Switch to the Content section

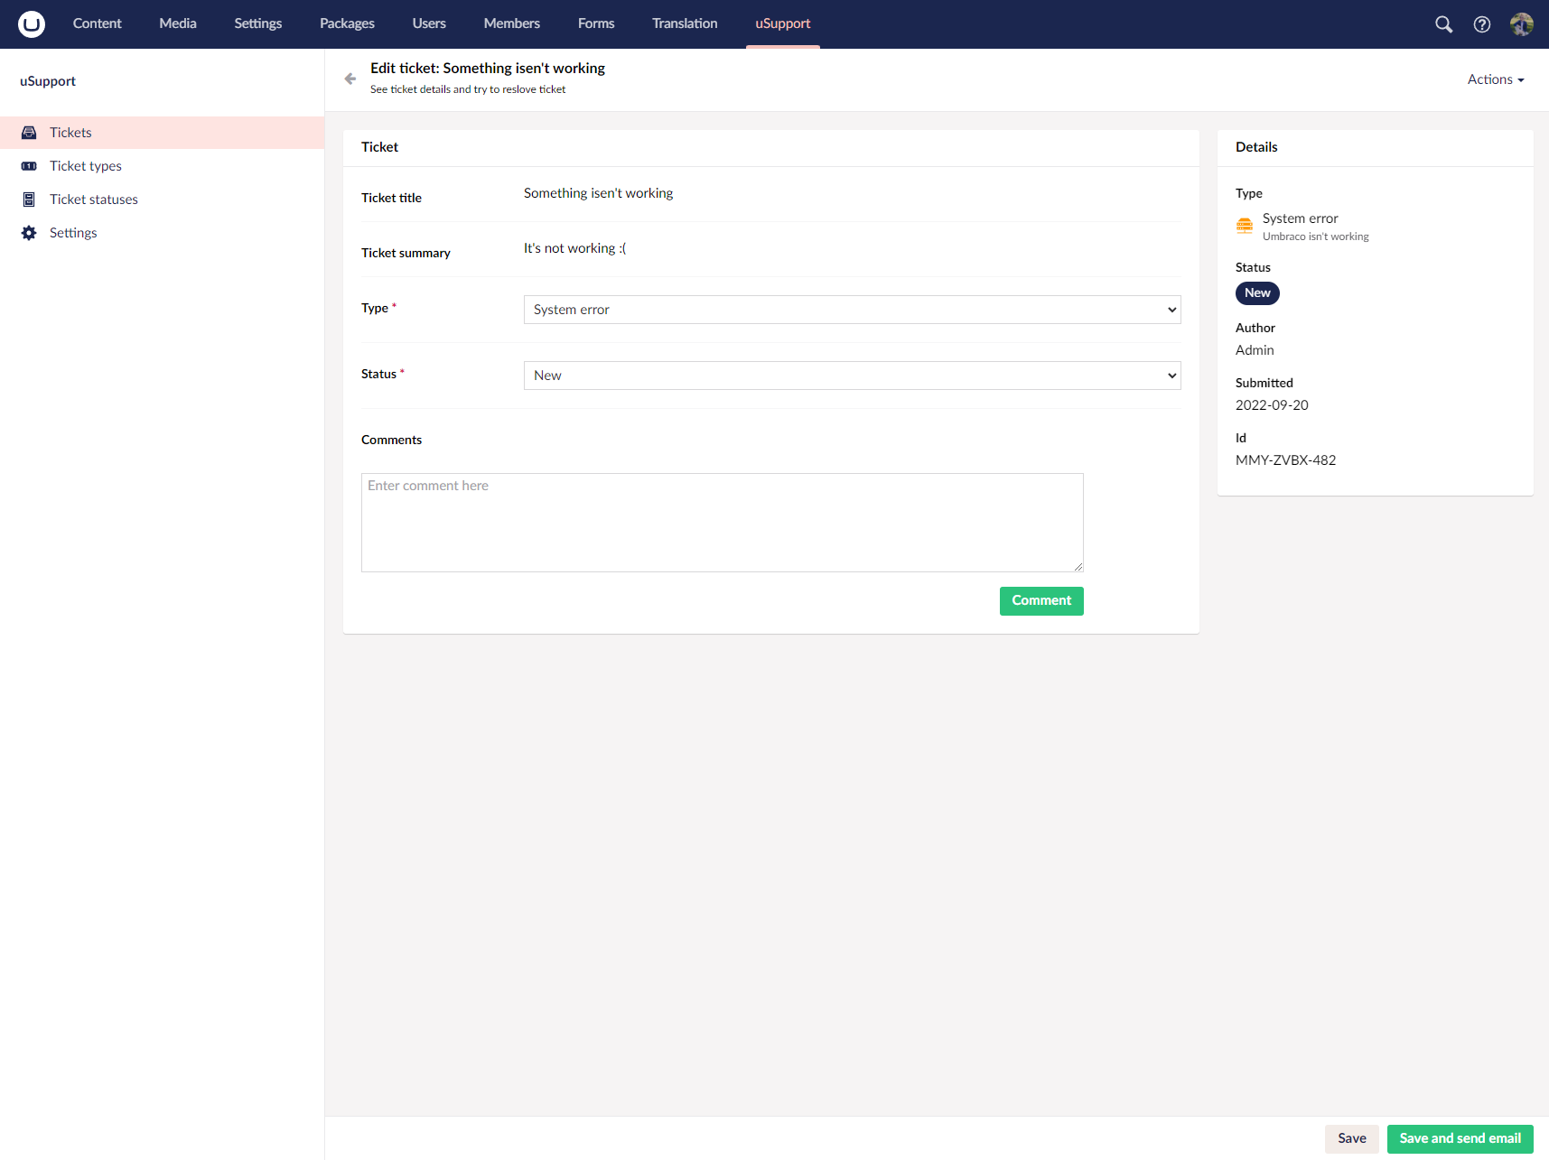pyautogui.click(x=97, y=23)
